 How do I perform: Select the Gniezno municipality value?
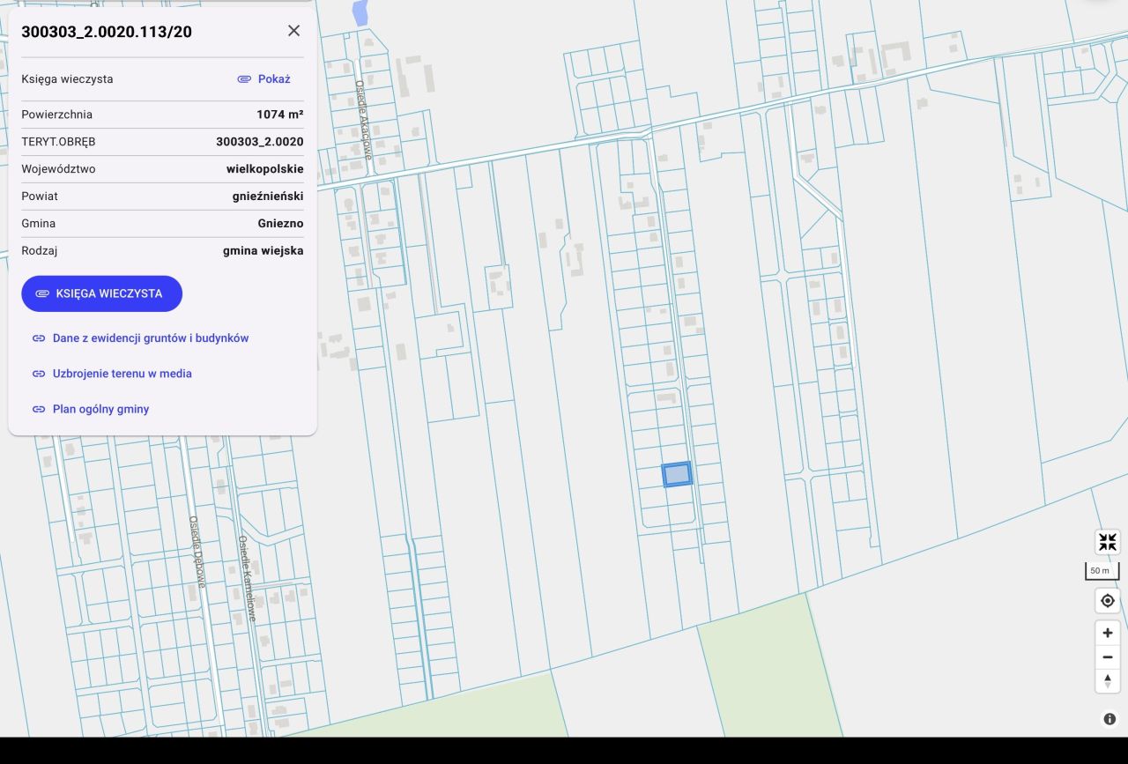click(x=281, y=224)
